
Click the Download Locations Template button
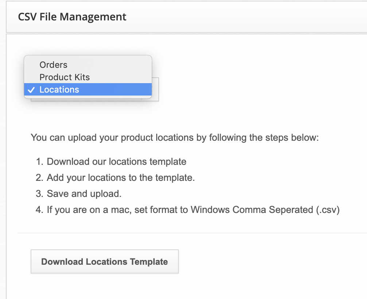tap(105, 261)
